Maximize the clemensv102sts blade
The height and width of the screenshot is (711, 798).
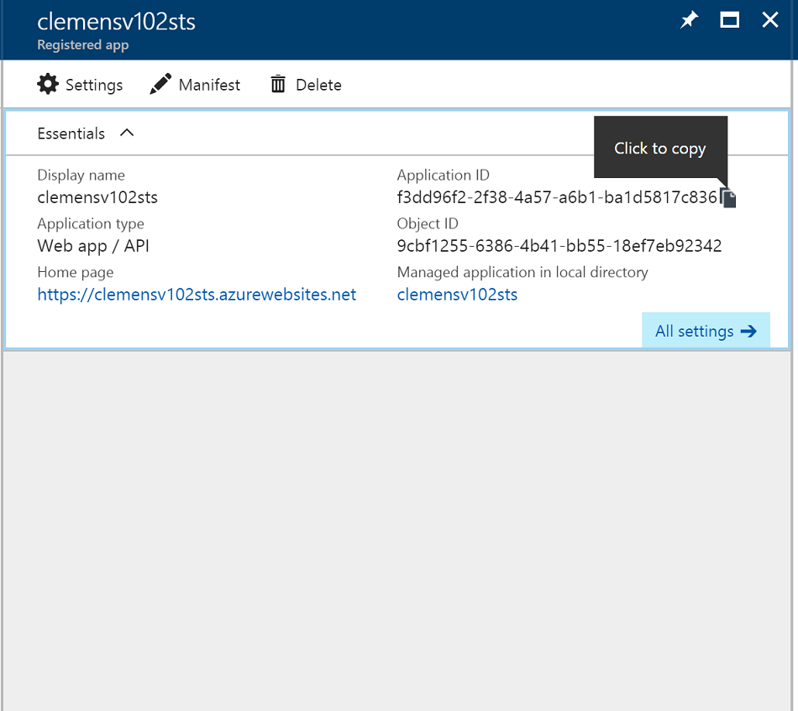pos(729,20)
